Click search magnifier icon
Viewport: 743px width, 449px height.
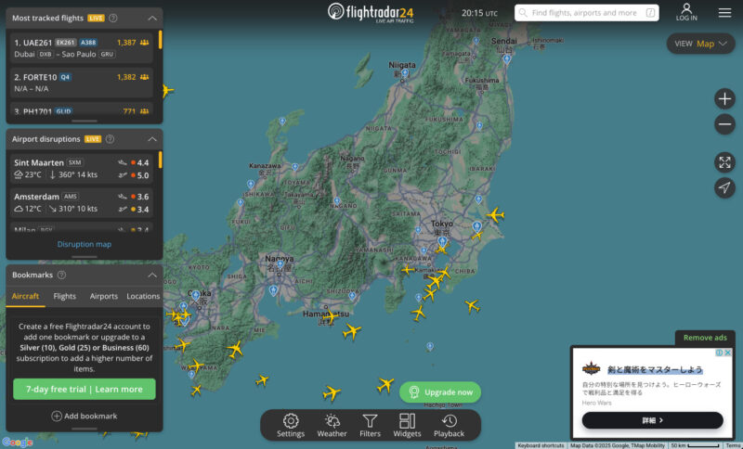[x=523, y=13]
